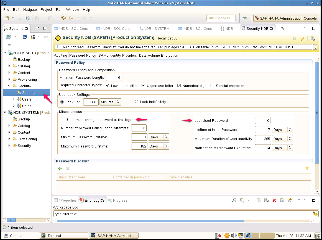
Task: Select the Lock For radio button
Action: (62, 102)
